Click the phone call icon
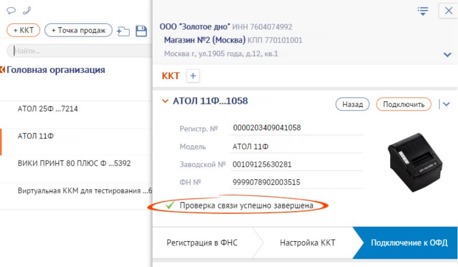Viewport: 458px width, 267px height. [x=26, y=10]
